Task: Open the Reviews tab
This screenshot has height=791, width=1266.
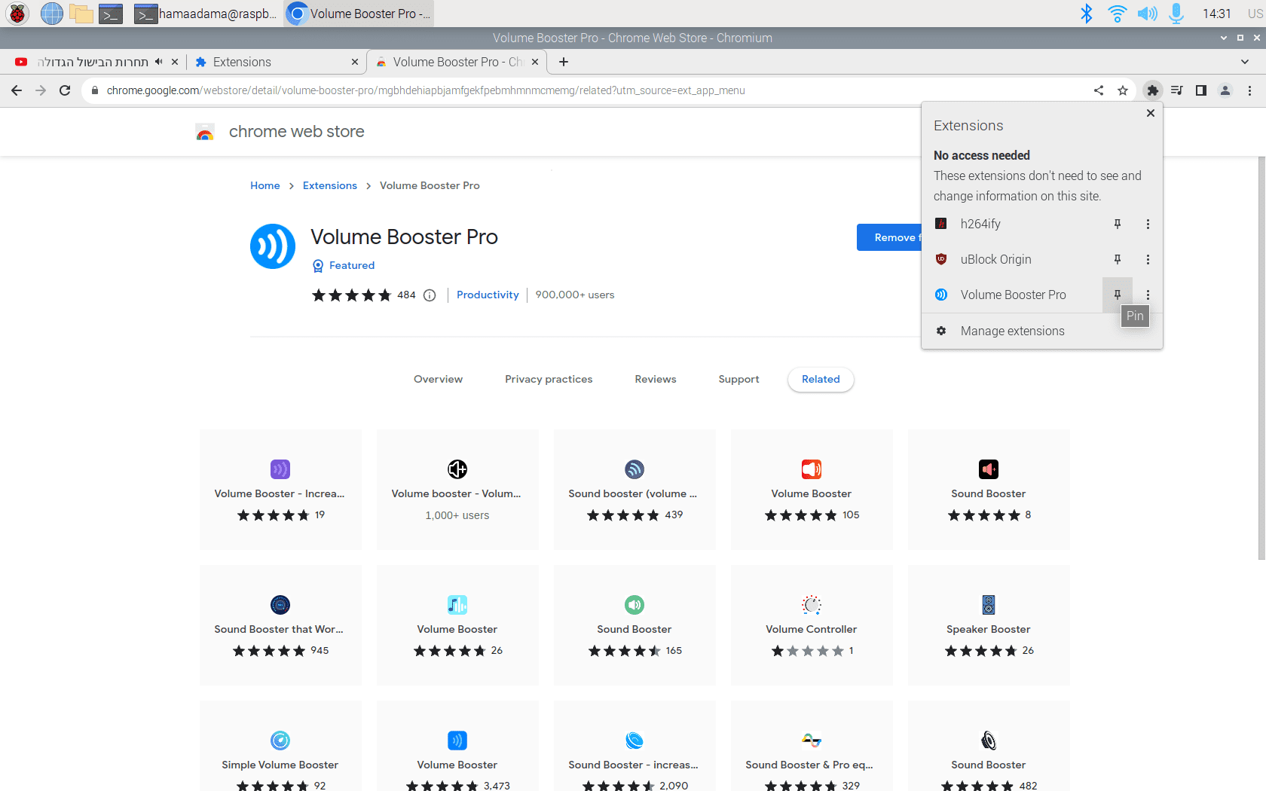Action: tap(656, 379)
